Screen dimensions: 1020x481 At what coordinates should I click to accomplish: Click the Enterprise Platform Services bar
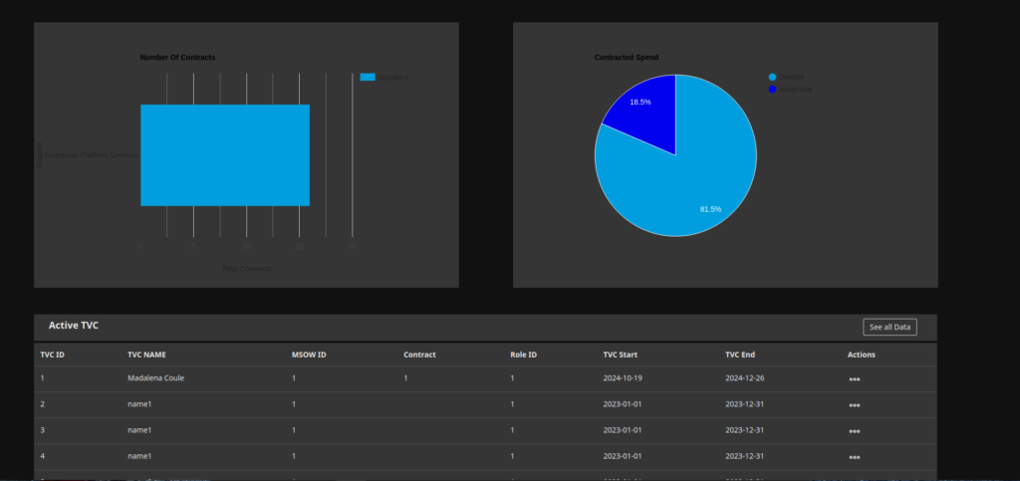pos(225,154)
